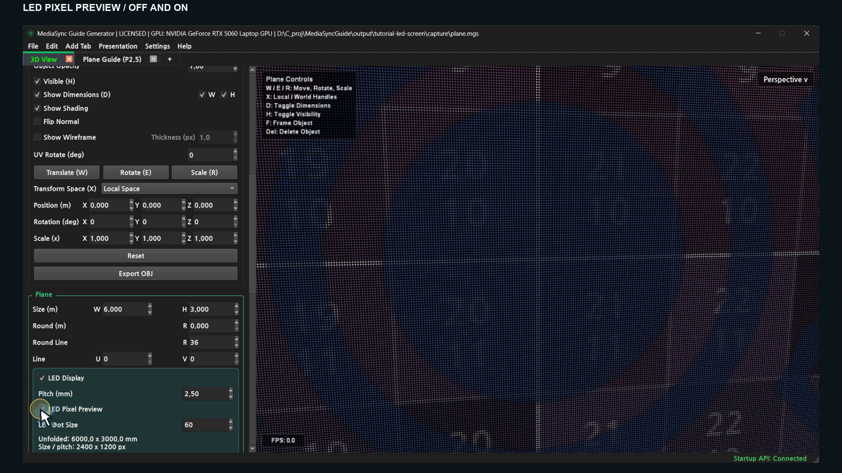
Task: Click the LED Dot Size stepper arrows
Action: pyautogui.click(x=231, y=425)
